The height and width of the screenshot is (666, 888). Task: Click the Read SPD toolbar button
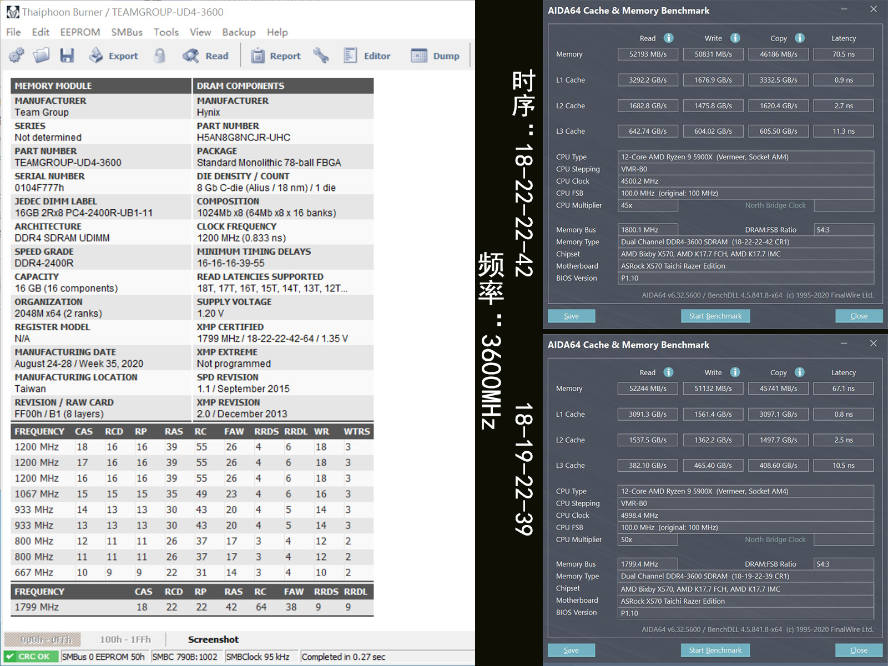pyautogui.click(x=206, y=56)
